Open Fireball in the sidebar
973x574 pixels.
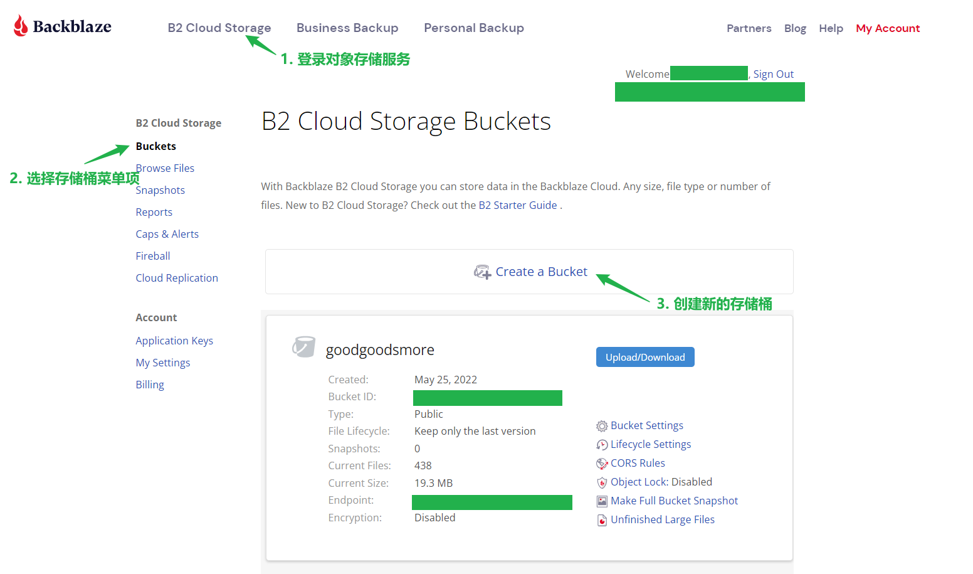coord(153,256)
